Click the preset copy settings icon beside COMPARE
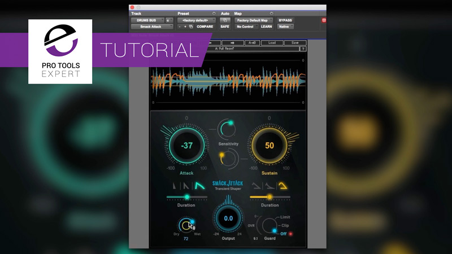 click(x=191, y=27)
